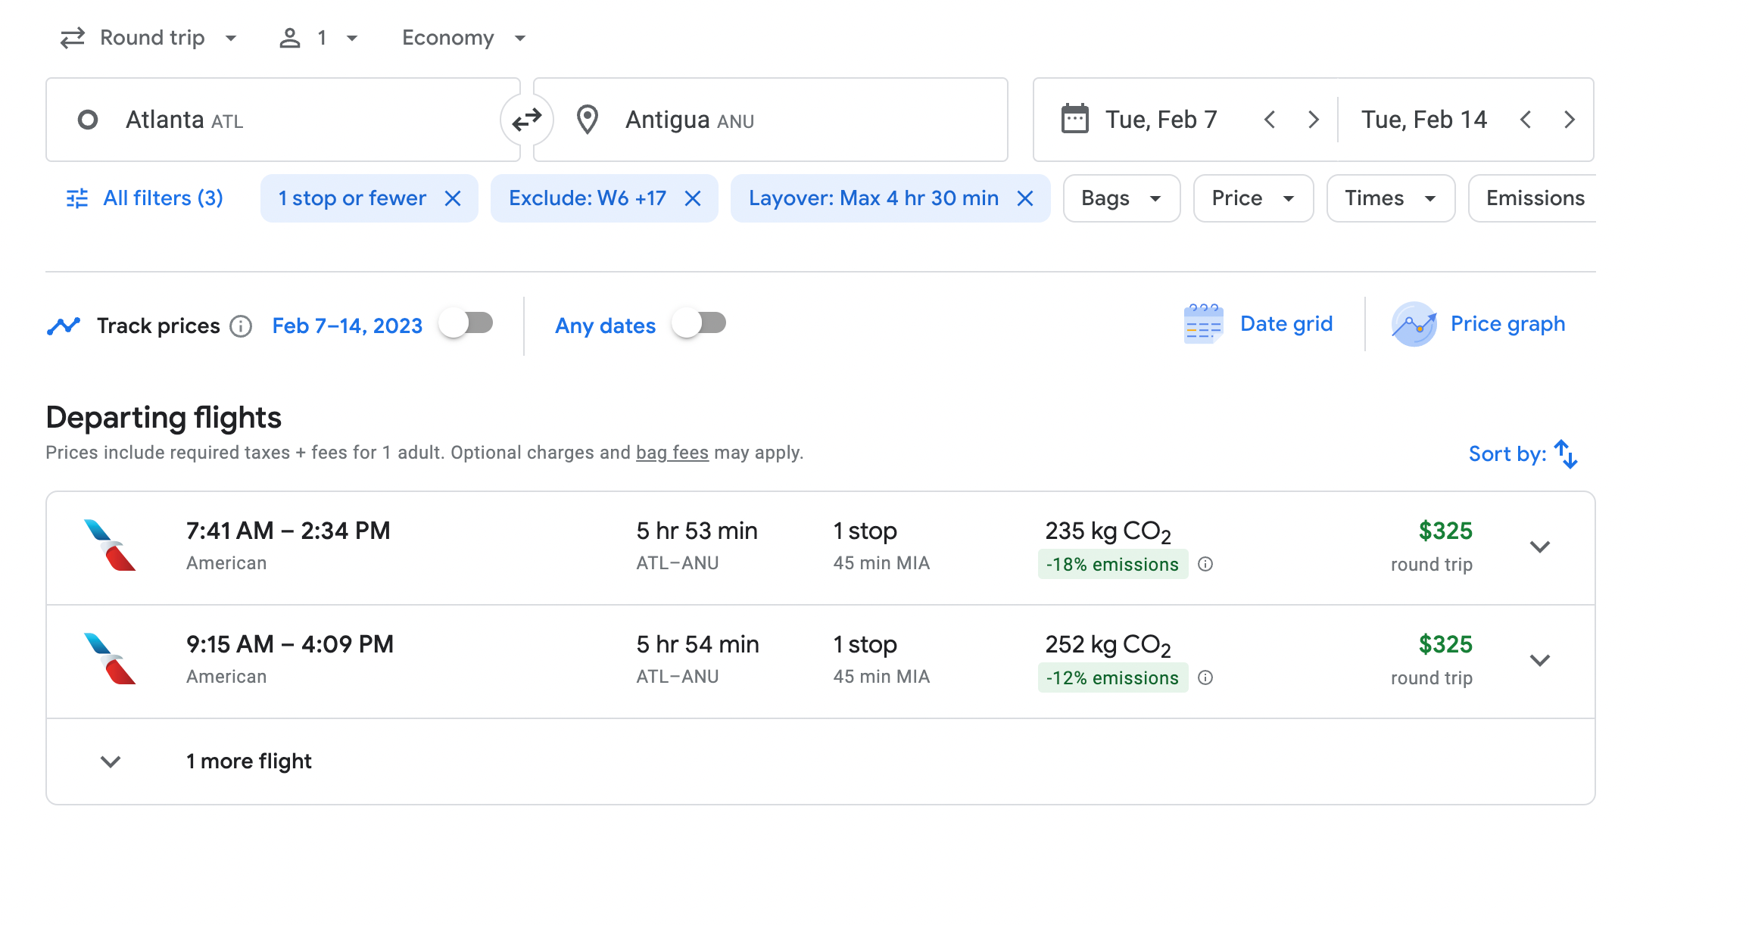Advance return date to next day
The height and width of the screenshot is (925, 1749).
pyautogui.click(x=1569, y=120)
